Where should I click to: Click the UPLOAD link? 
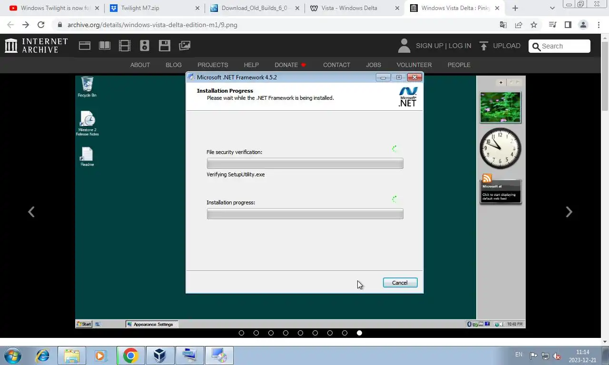[x=507, y=46]
